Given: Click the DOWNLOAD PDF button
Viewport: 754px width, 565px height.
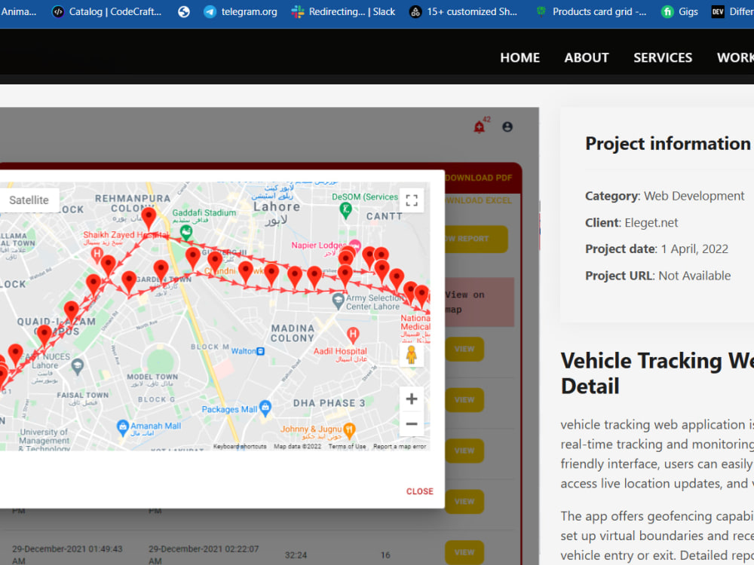Looking at the screenshot, I should click(479, 178).
